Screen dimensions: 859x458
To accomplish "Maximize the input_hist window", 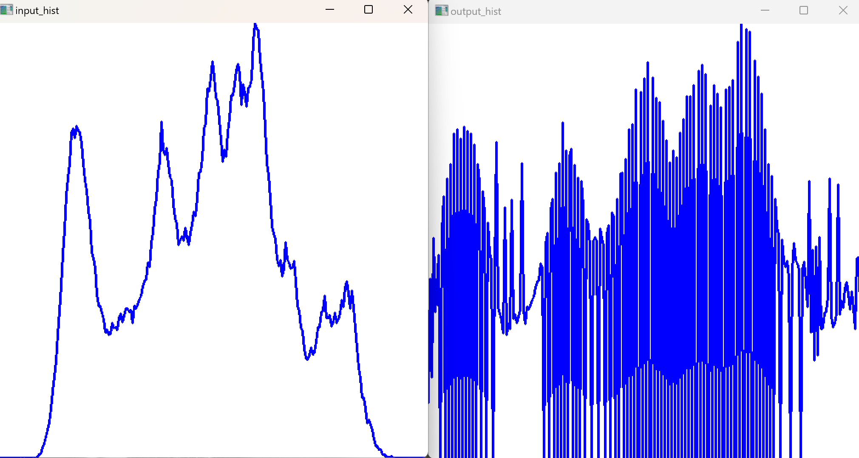I will (x=369, y=10).
